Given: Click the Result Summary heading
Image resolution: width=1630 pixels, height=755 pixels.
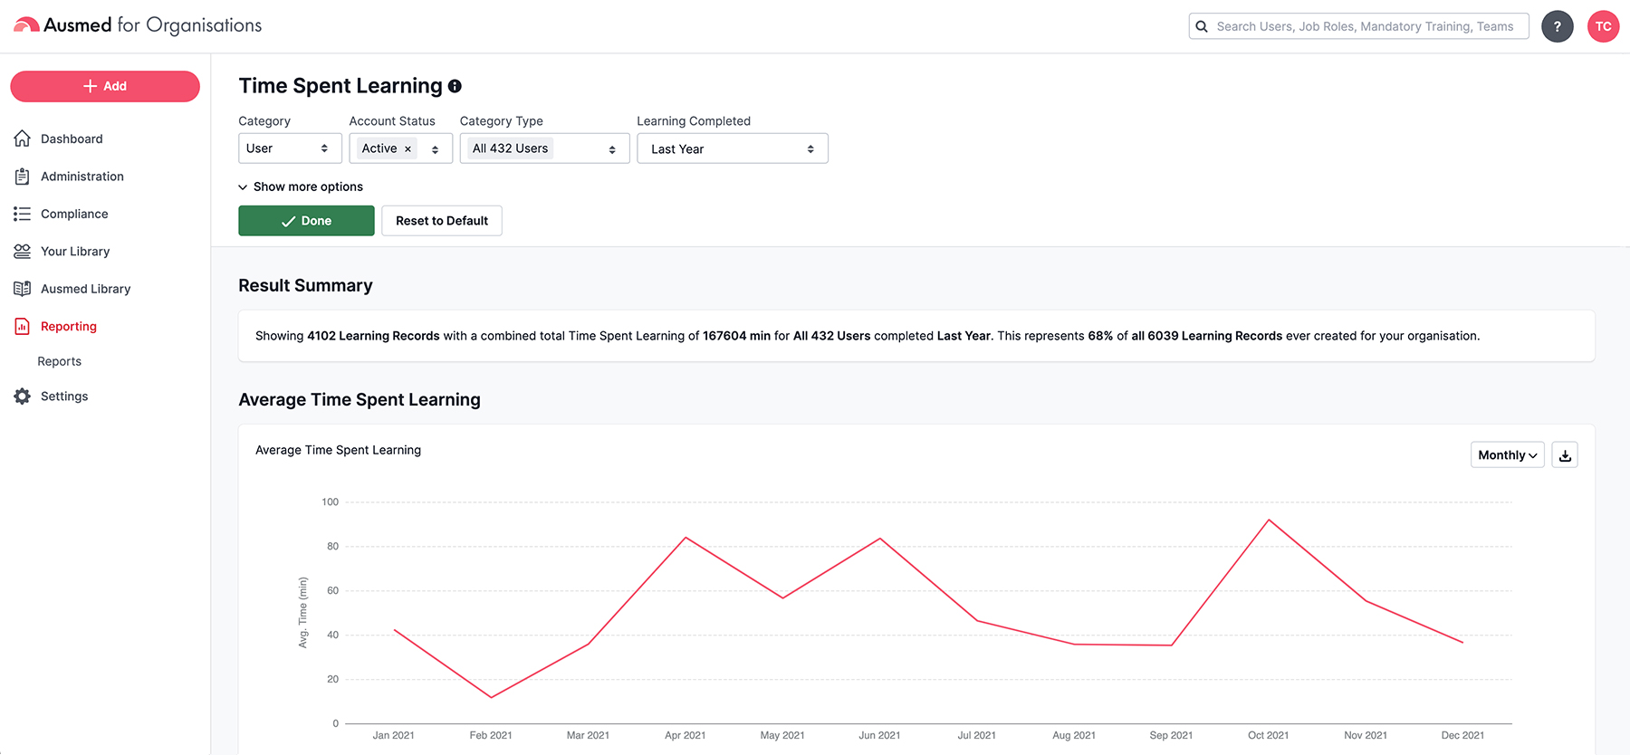Looking at the screenshot, I should pyautogui.click(x=305, y=285).
